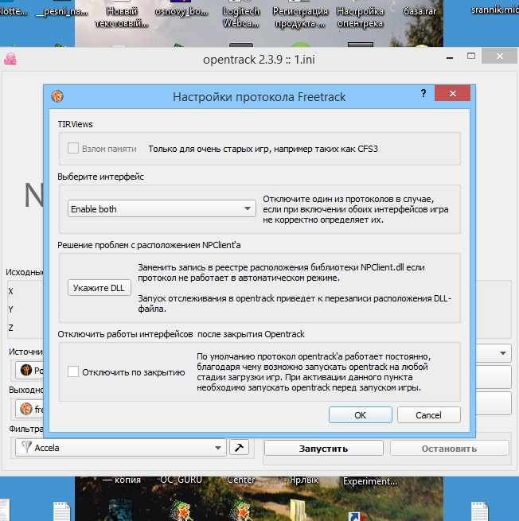Open the 'Logitech Webca...' desktop shortcut
Image resolution: width=519 pixels, height=521 pixels.
pyautogui.click(x=241, y=17)
